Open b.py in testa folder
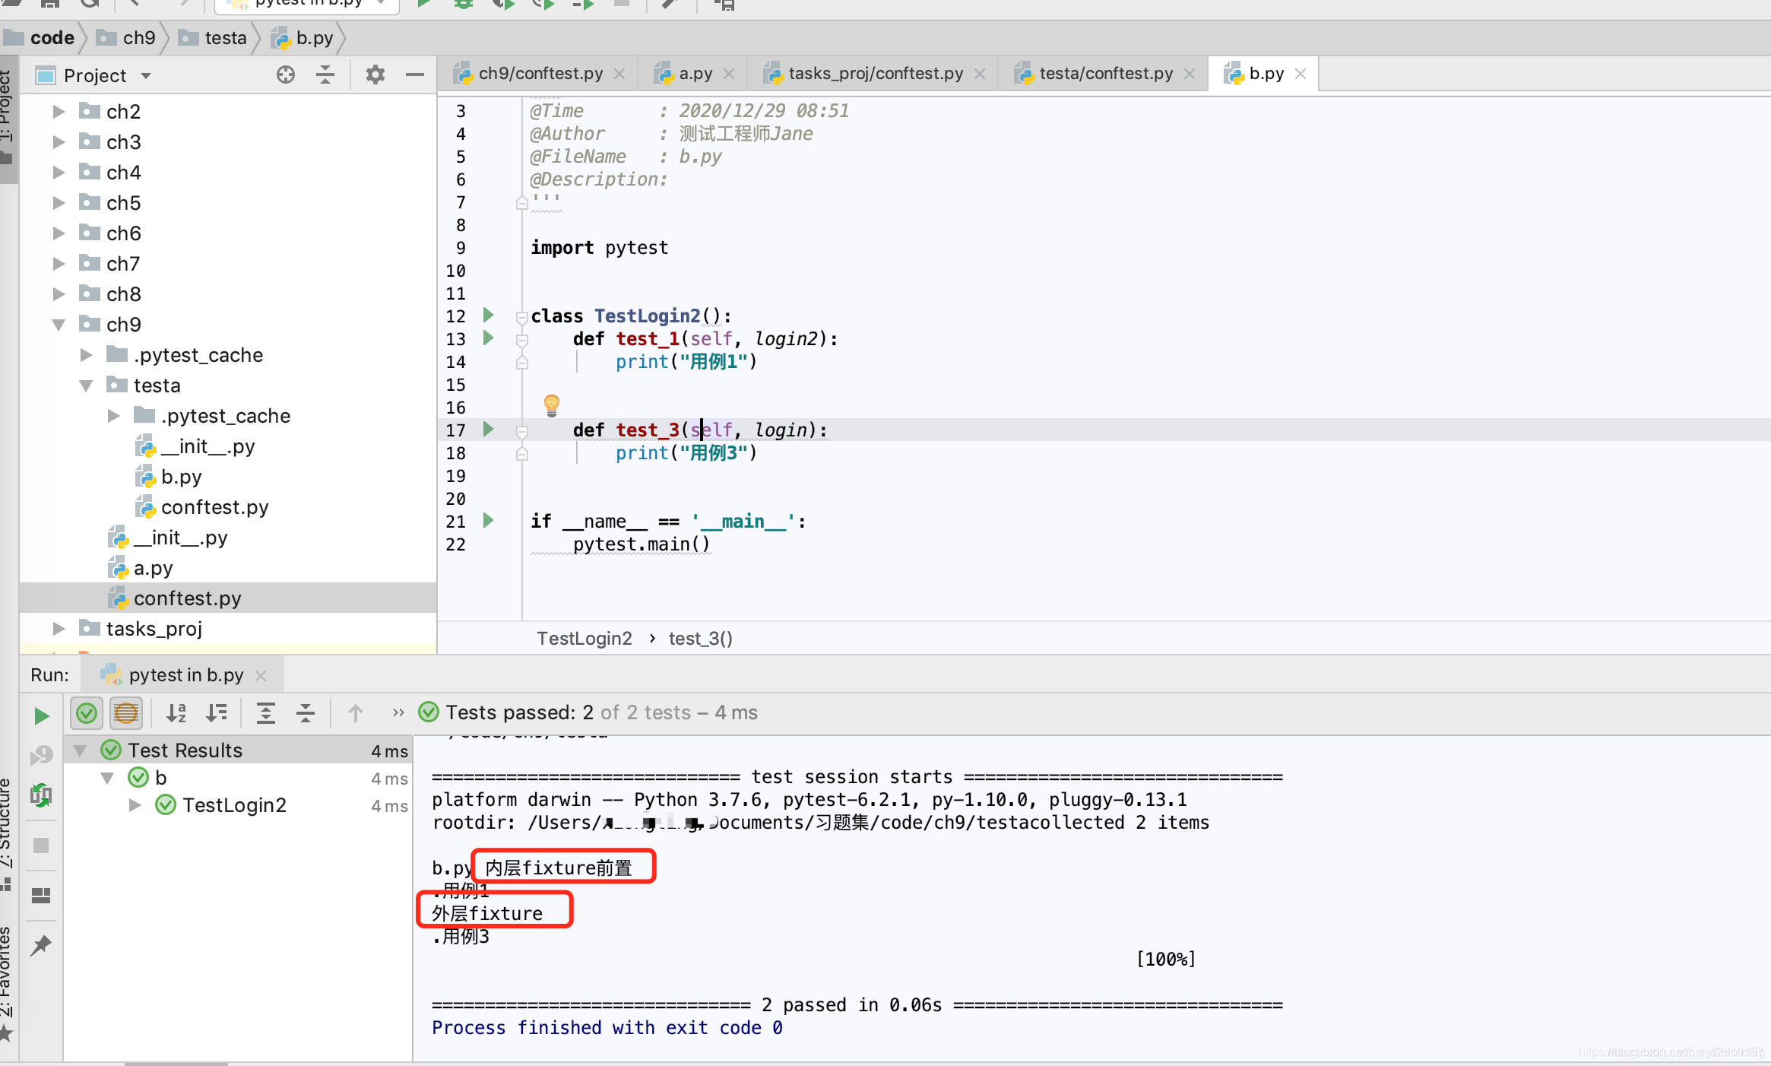 click(x=181, y=477)
